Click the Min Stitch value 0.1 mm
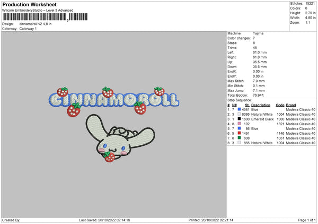 (259, 86)
